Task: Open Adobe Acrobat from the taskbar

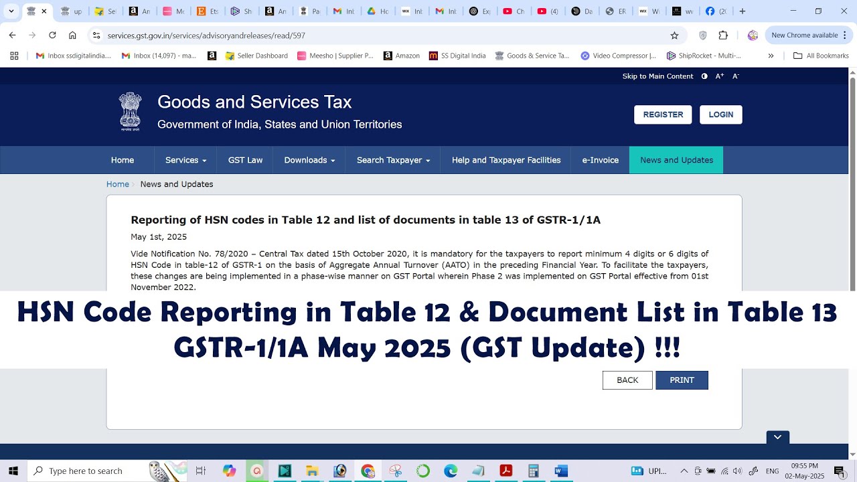Action: [x=505, y=471]
